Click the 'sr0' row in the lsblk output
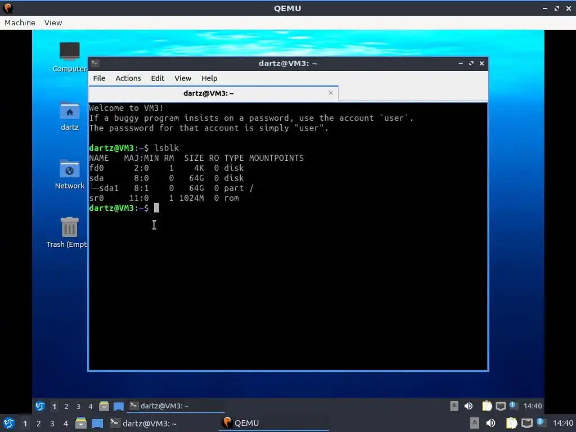The height and width of the screenshot is (432, 576). point(164,198)
